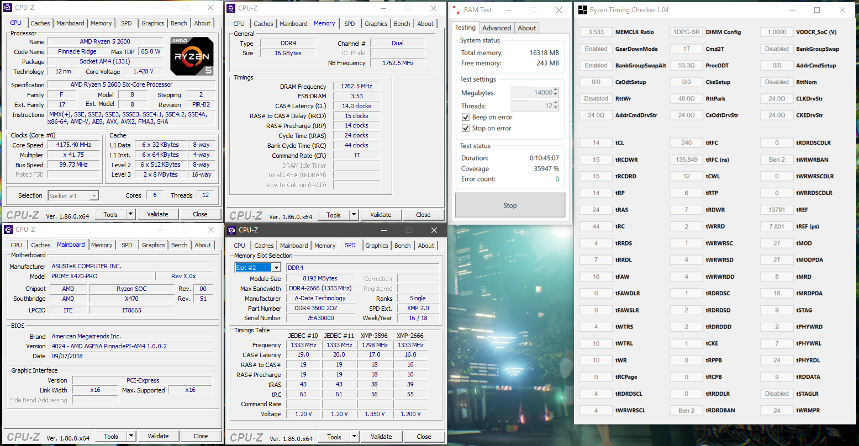Click the tCL value box in Ryzen Timing Checker
The width and height of the screenshot is (859, 446).
pyautogui.click(x=596, y=143)
